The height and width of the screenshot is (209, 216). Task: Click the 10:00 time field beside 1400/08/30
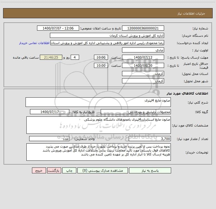point(101,65)
